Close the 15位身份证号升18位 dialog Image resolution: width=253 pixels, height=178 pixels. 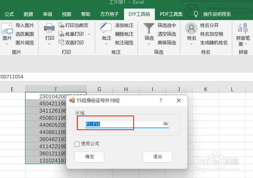(x=179, y=100)
